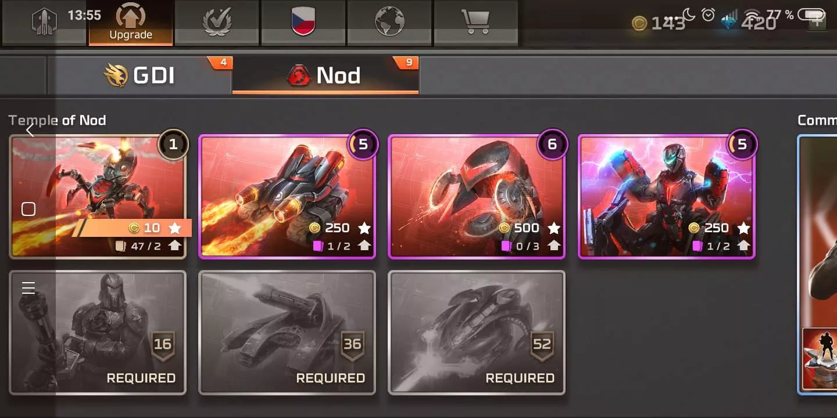Switch to the GDI faction tab
Viewport: 837px width, 418px height.
click(139, 75)
